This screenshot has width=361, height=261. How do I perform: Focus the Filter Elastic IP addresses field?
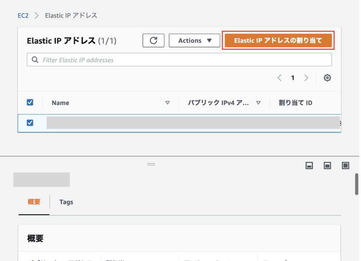(183, 60)
